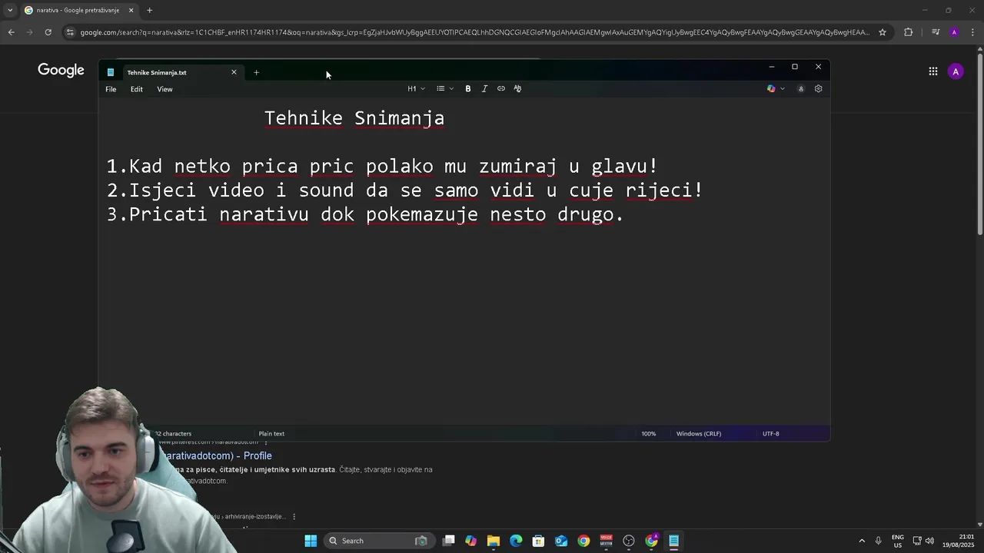The height and width of the screenshot is (553, 984).
Task: Click the line starting with 2.Isjeci video
Action: click(x=404, y=190)
